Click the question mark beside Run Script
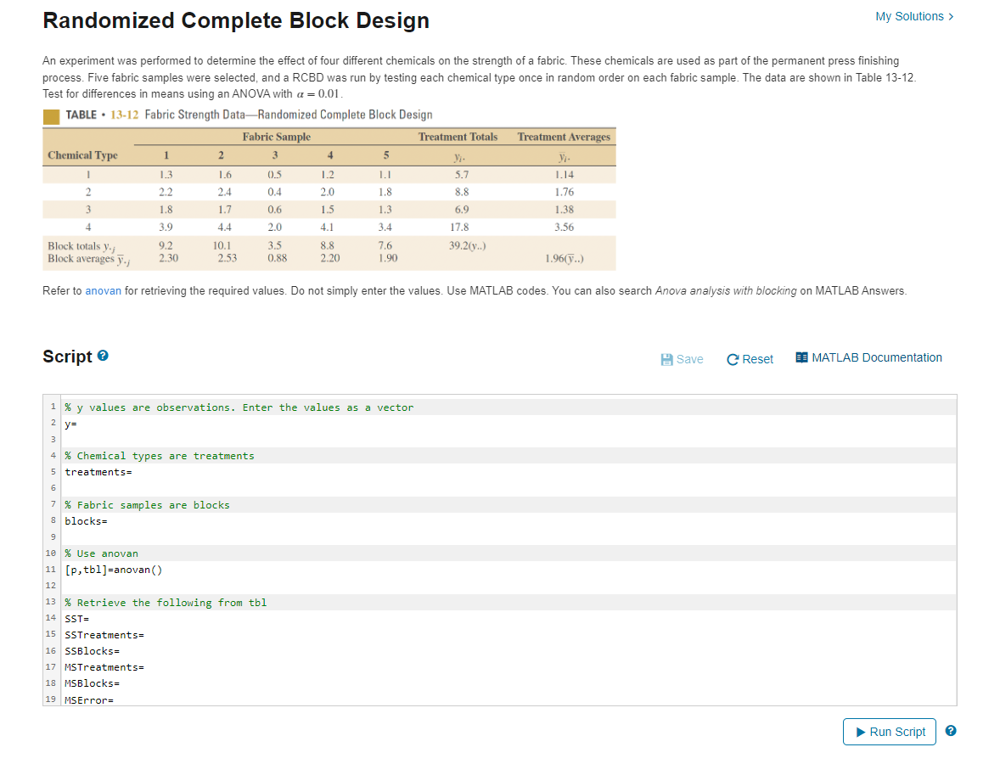Image resolution: width=1000 pixels, height=764 pixels. pos(950,731)
